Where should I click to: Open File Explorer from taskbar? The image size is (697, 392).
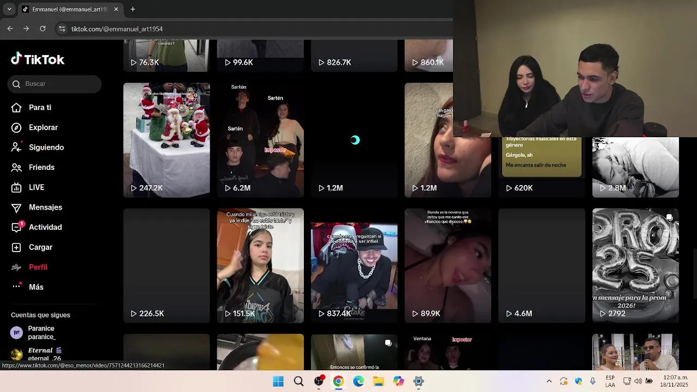(x=378, y=381)
